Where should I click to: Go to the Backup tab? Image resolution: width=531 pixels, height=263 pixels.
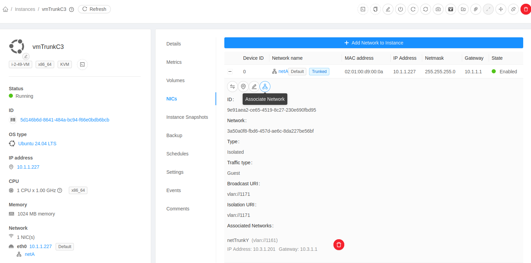pos(174,135)
